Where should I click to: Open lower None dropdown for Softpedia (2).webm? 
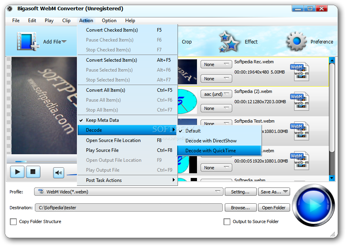click(216, 108)
